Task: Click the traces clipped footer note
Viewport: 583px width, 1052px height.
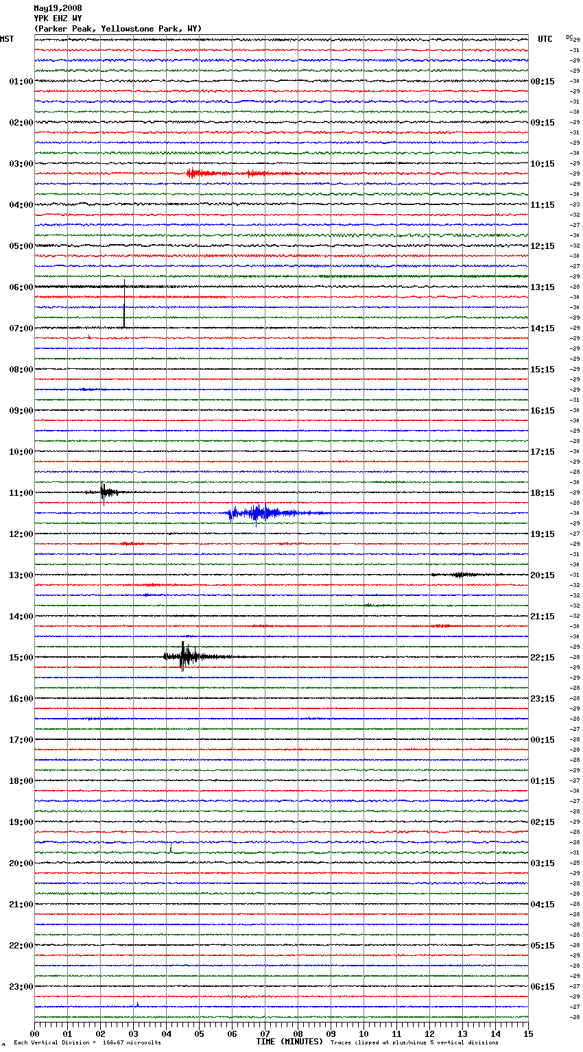Action: click(414, 1043)
